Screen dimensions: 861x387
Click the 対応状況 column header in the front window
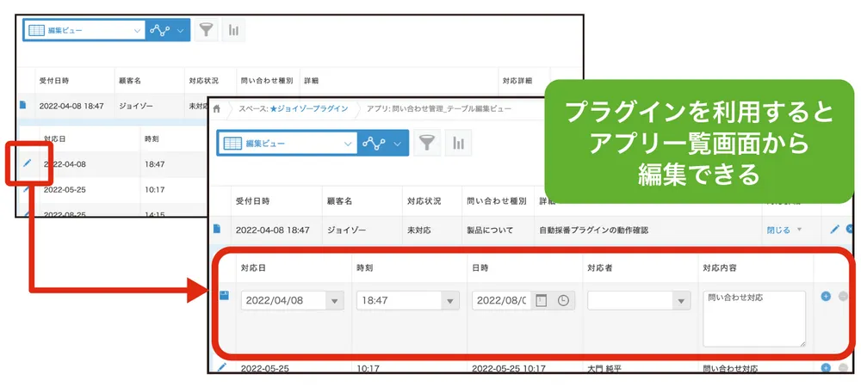(x=424, y=200)
